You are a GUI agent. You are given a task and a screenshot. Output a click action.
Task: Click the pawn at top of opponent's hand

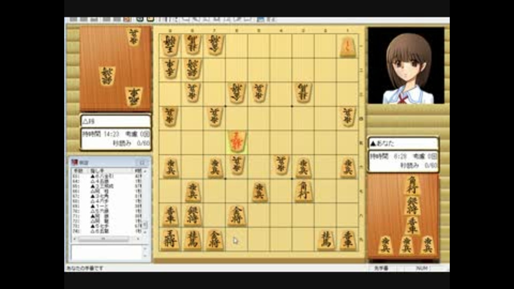[133, 36]
